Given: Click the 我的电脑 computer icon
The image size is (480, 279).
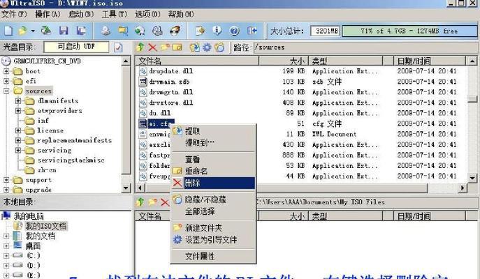Looking at the screenshot, I should coord(6,216).
